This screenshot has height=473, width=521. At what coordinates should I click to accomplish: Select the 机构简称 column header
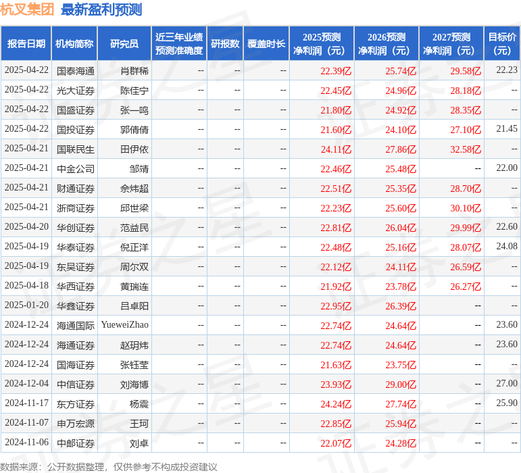tap(74, 43)
